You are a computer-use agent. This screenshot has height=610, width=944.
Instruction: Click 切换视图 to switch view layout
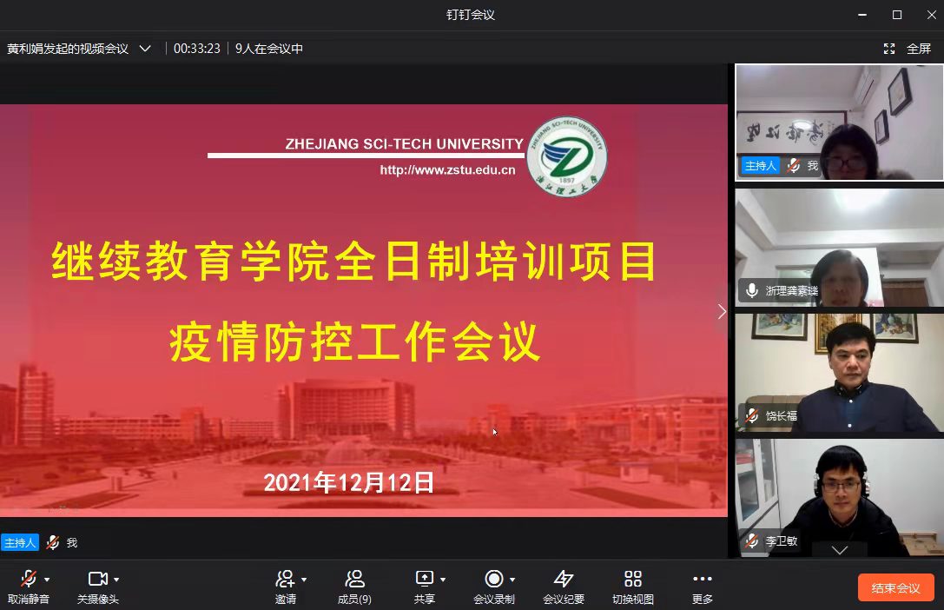(633, 580)
